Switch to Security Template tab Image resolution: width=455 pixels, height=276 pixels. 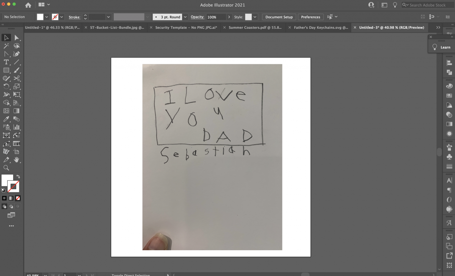pos(184,28)
